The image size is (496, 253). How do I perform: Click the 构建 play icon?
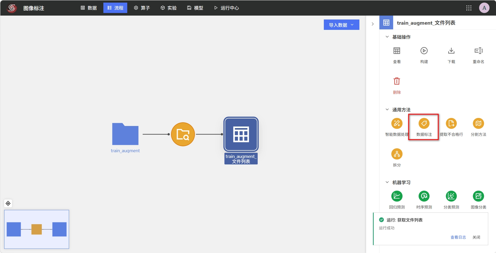[424, 51]
